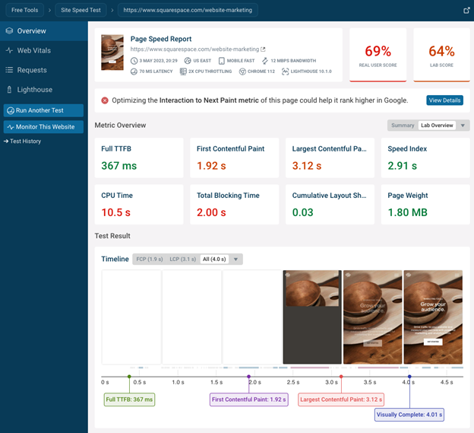Click the Full TTFB: 367 ms label
The width and height of the screenshot is (474, 433).
[x=129, y=400]
